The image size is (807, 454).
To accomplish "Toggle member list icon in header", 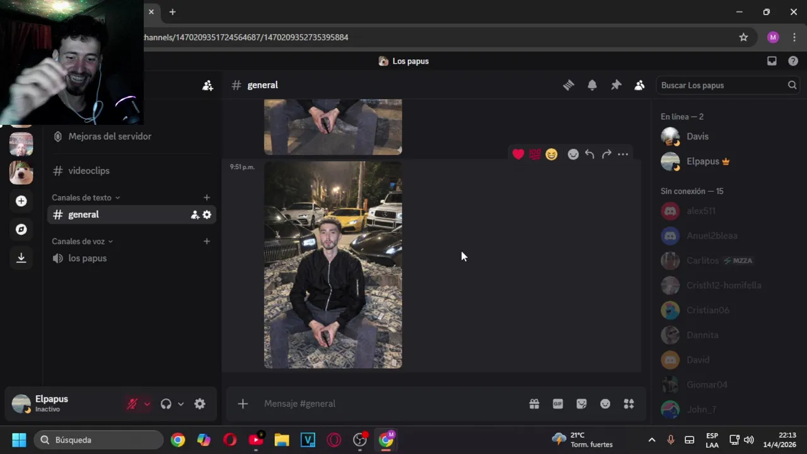I will tap(639, 85).
